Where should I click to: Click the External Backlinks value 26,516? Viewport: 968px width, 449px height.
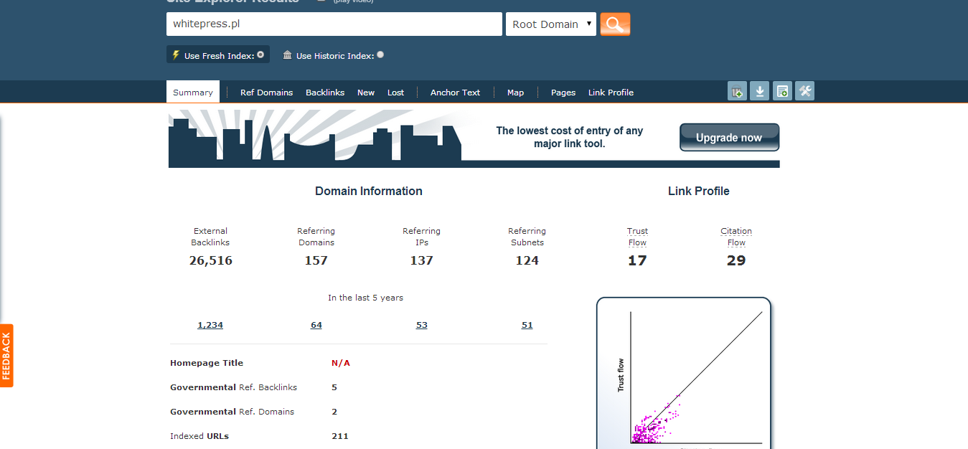point(211,260)
